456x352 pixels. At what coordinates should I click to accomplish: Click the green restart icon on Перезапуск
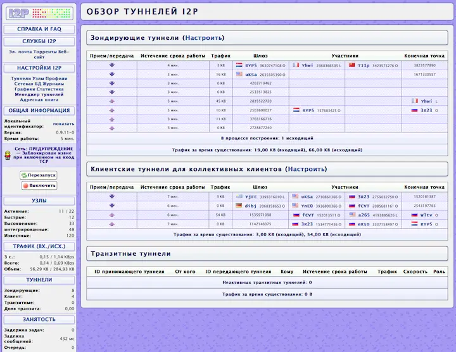tap(24, 175)
